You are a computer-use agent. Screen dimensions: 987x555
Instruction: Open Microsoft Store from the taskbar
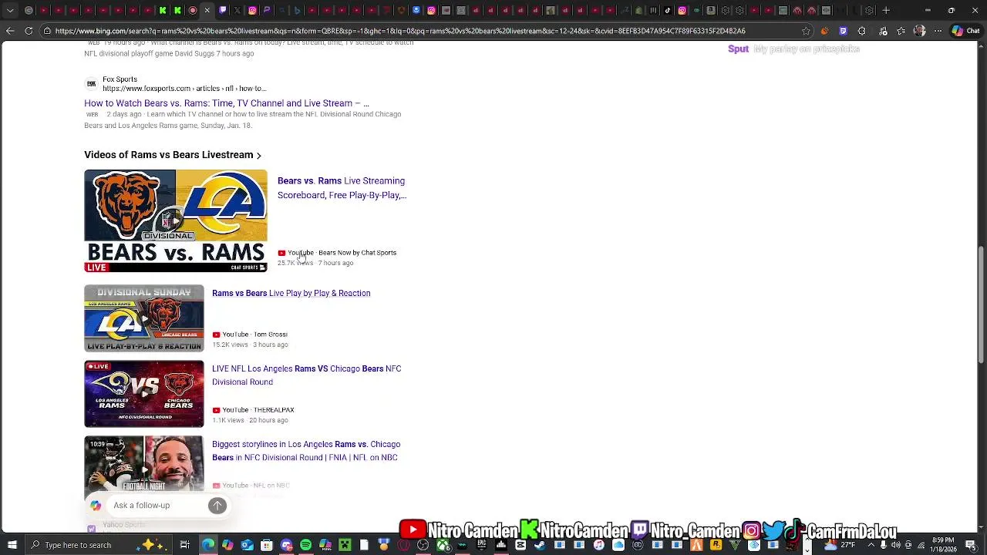pos(267,545)
